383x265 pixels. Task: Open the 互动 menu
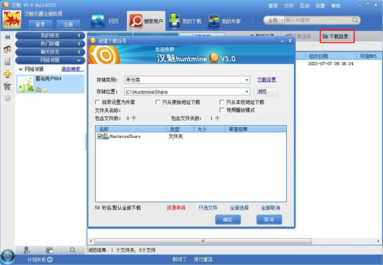pos(304,6)
